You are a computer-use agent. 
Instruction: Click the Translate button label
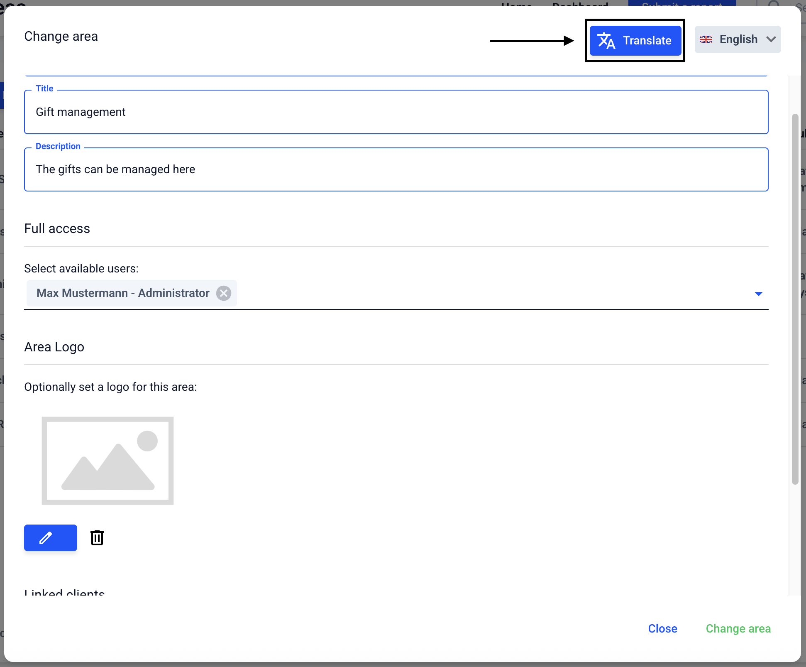(x=647, y=41)
